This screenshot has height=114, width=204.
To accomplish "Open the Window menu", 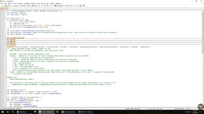I will [58, 3].
